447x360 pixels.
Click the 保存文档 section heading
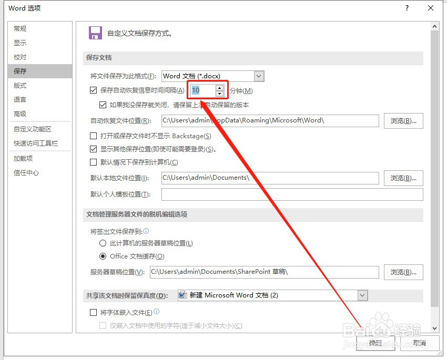pos(99,57)
